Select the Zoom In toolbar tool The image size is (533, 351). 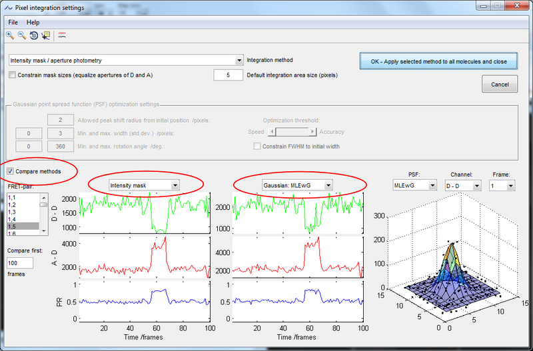[x=11, y=35]
